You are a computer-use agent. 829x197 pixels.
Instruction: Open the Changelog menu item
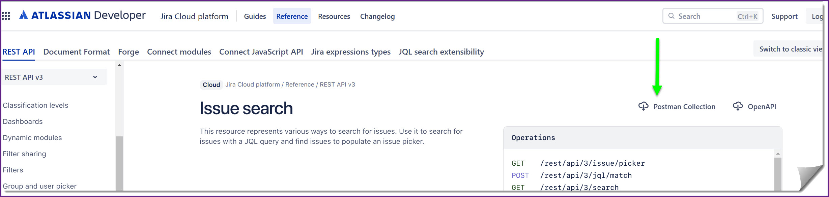click(x=377, y=16)
